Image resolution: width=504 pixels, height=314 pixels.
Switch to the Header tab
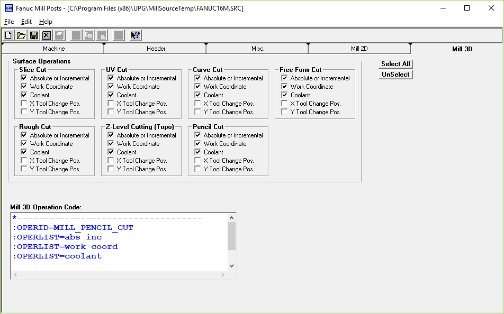[156, 49]
